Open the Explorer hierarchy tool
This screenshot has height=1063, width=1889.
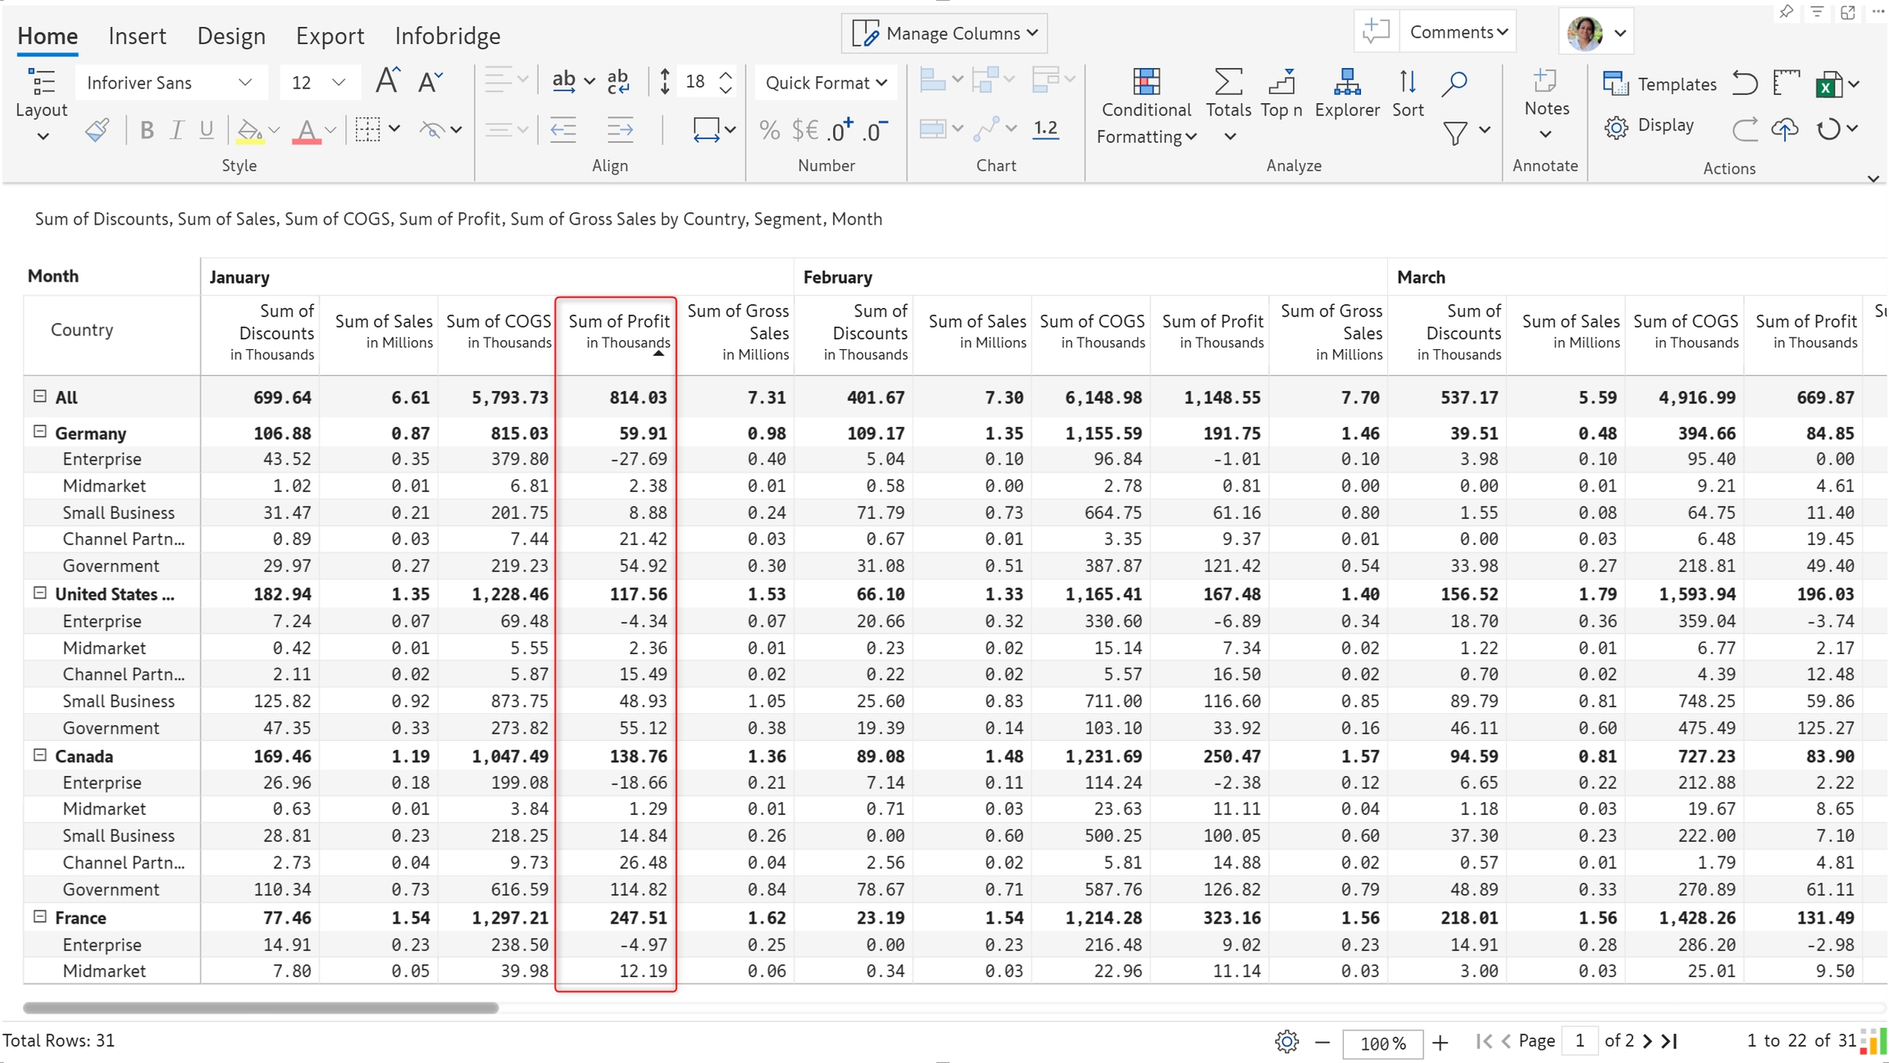(1346, 93)
